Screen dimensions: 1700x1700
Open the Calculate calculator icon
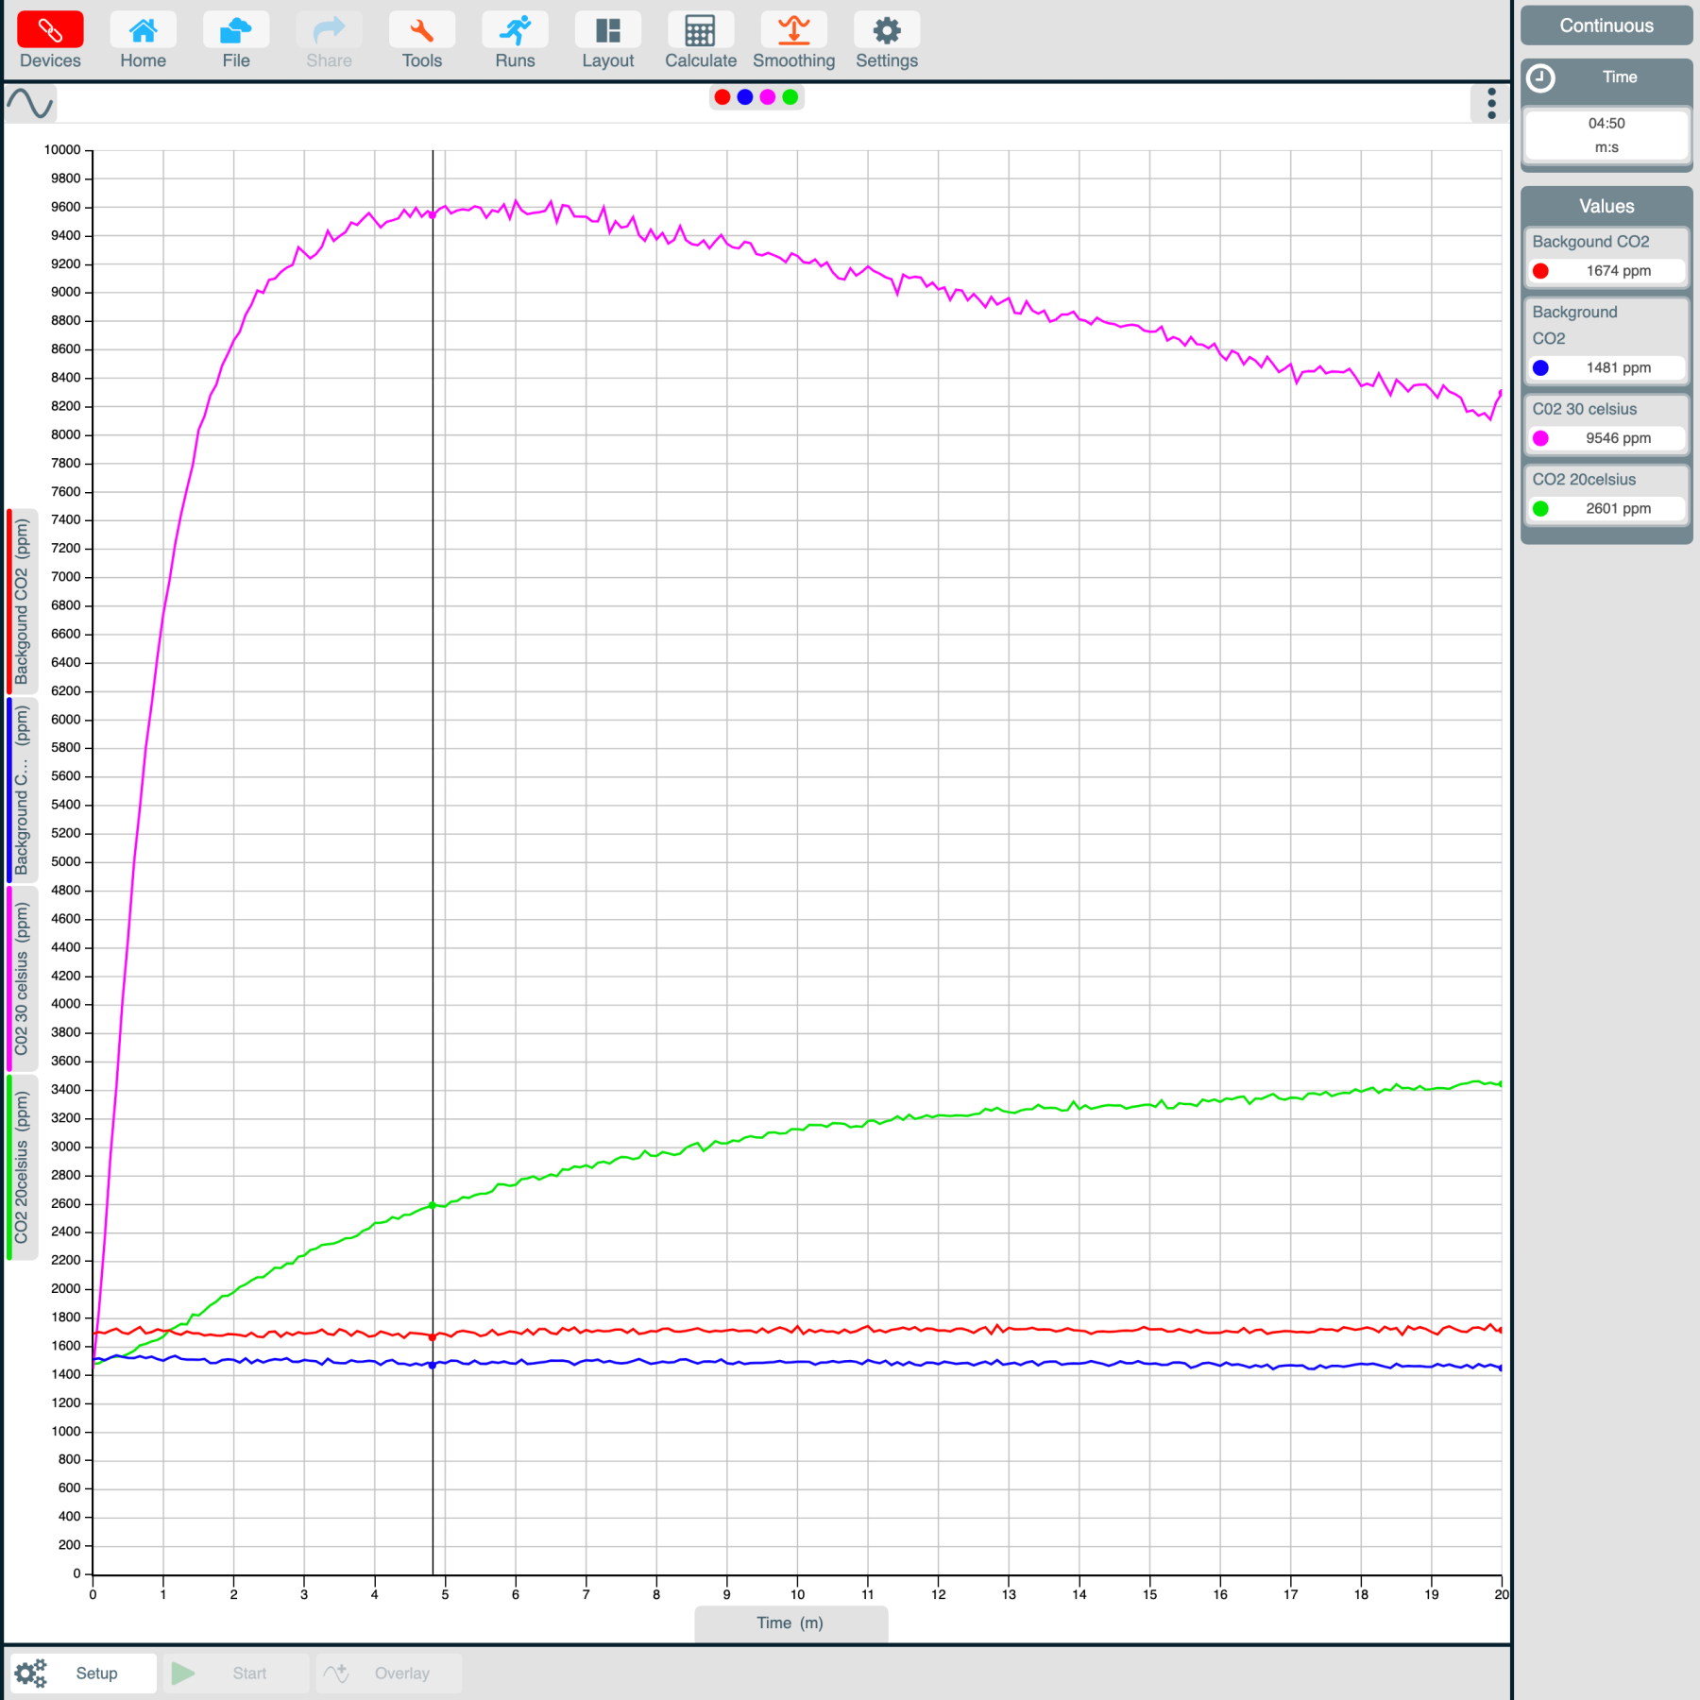pyautogui.click(x=700, y=30)
